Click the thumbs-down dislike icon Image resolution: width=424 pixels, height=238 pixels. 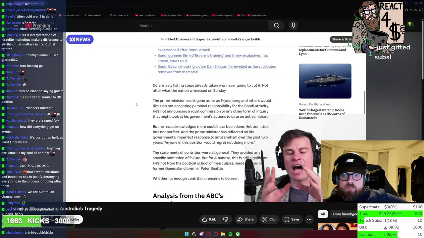[x=226, y=219]
